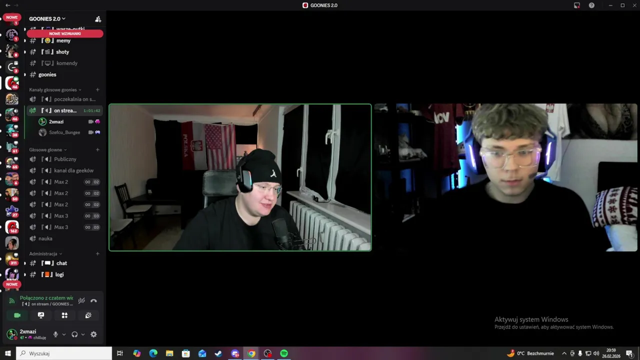Open server with 162 badge in sidebar
Viewport: 640px width, 360px height.
pos(12,227)
